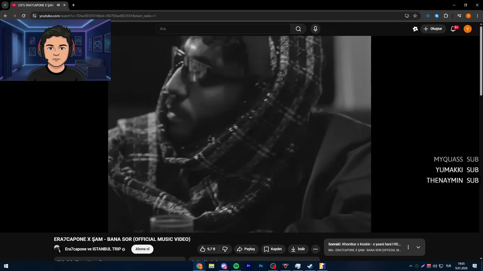This screenshot has width=483, height=271.
Task: Click the video player to pause
Action: (240, 134)
